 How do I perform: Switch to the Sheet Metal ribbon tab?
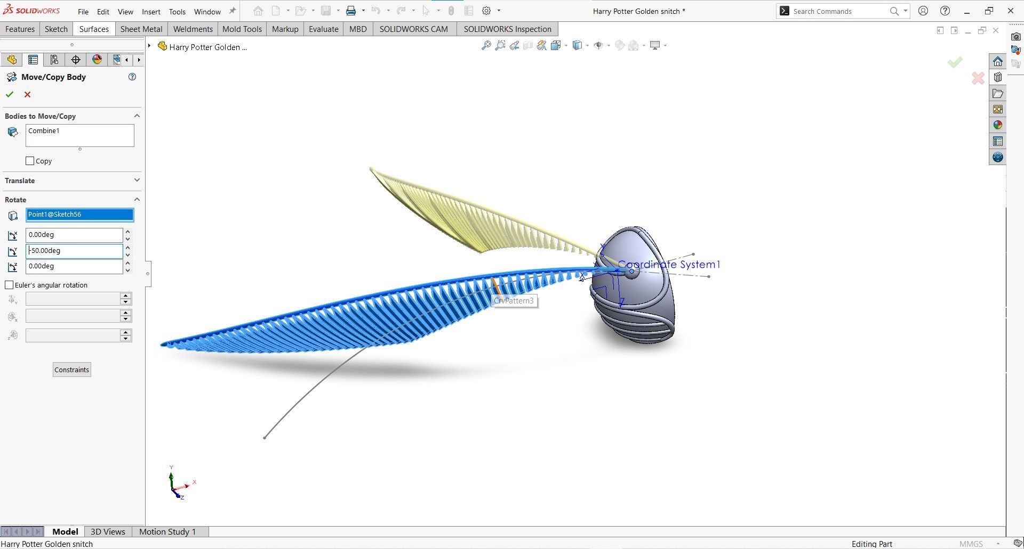141,29
